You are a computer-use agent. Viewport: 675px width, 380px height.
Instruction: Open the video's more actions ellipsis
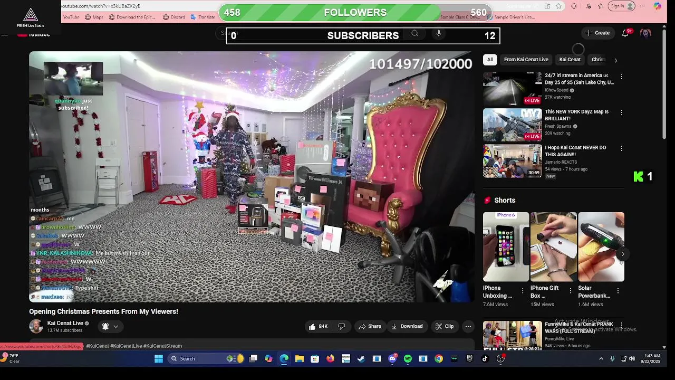coord(468,326)
